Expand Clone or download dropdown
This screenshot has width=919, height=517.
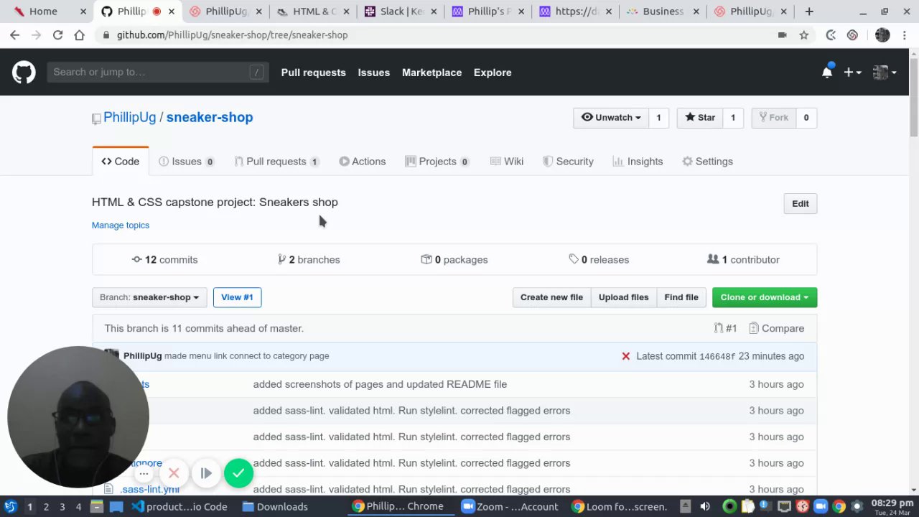[x=765, y=297]
